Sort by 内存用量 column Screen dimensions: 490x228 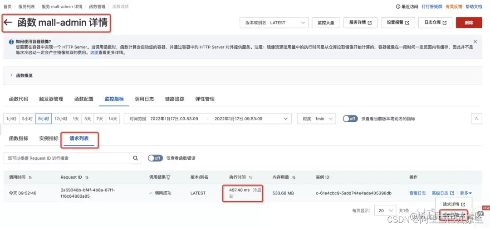pyautogui.click(x=294, y=177)
